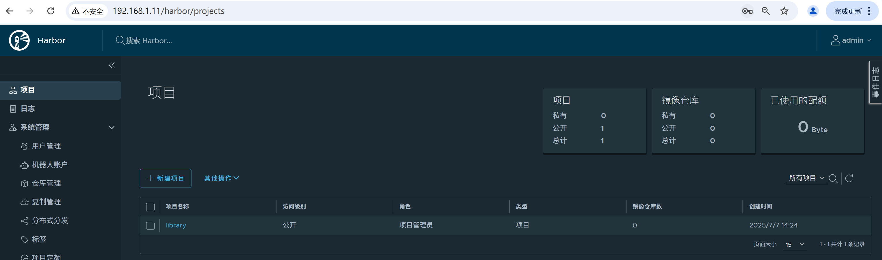Image resolution: width=882 pixels, height=260 pixels.
Task: Click the password key icon in the address bar
Action: click(x=747, y=11)
